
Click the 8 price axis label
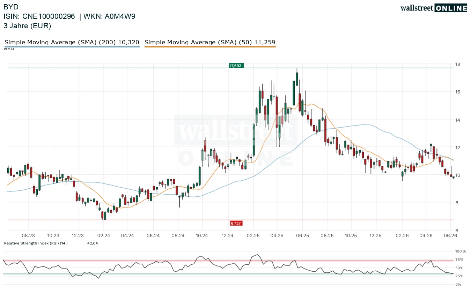pos(456,203)
